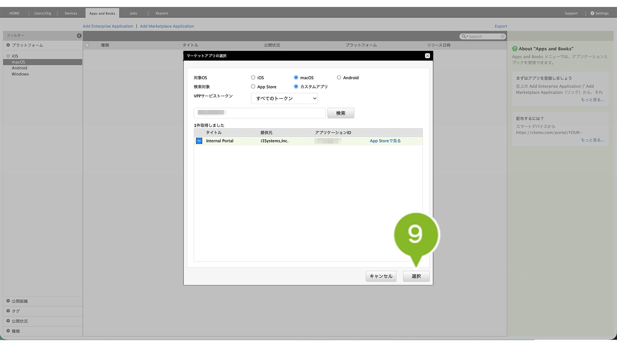Screen dimensions: 617x347
Task: Open the Apps and Books tab
Action: tap(102, 13)
